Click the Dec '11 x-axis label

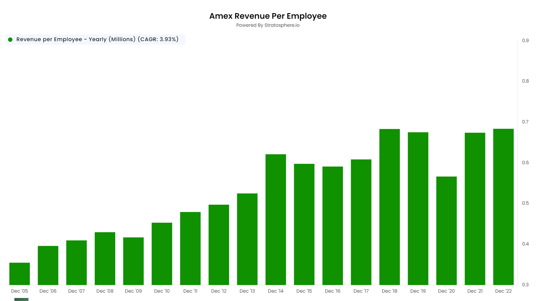(x=190, y=291)
